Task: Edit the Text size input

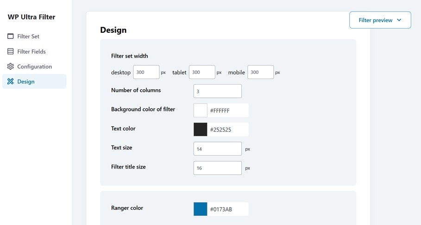Action: [x=217, y=149]
